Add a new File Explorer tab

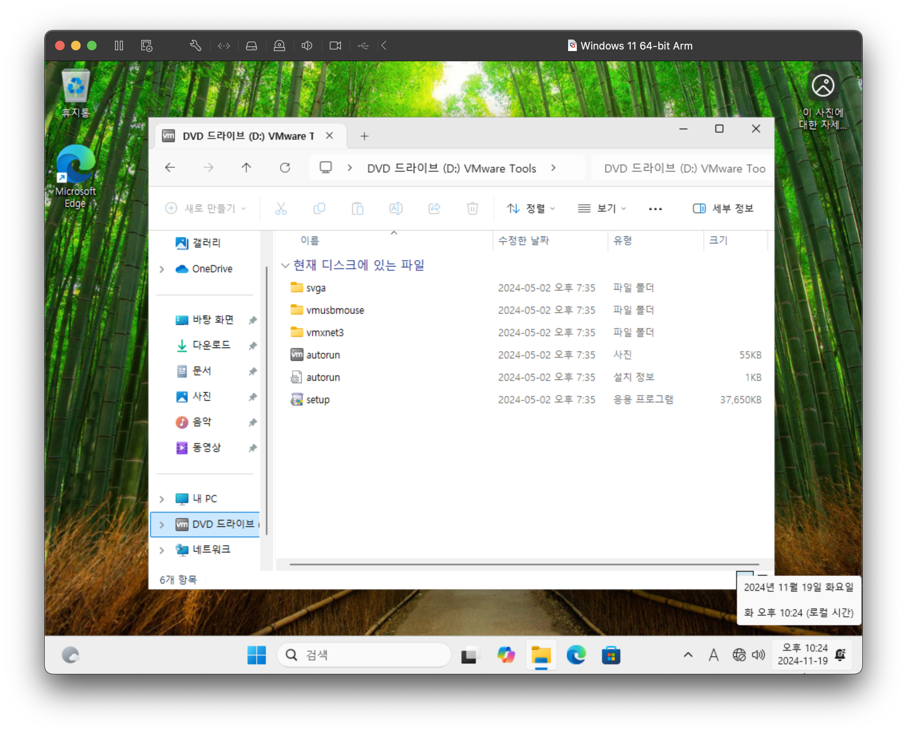[x=364, y=137]
